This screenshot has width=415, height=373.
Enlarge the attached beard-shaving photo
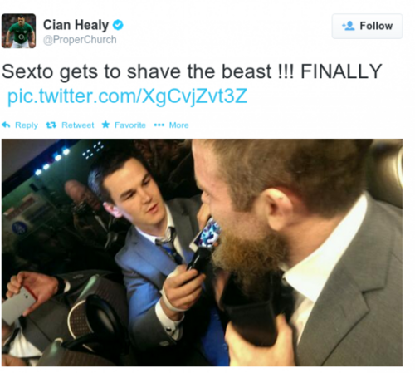click(203, 253)
